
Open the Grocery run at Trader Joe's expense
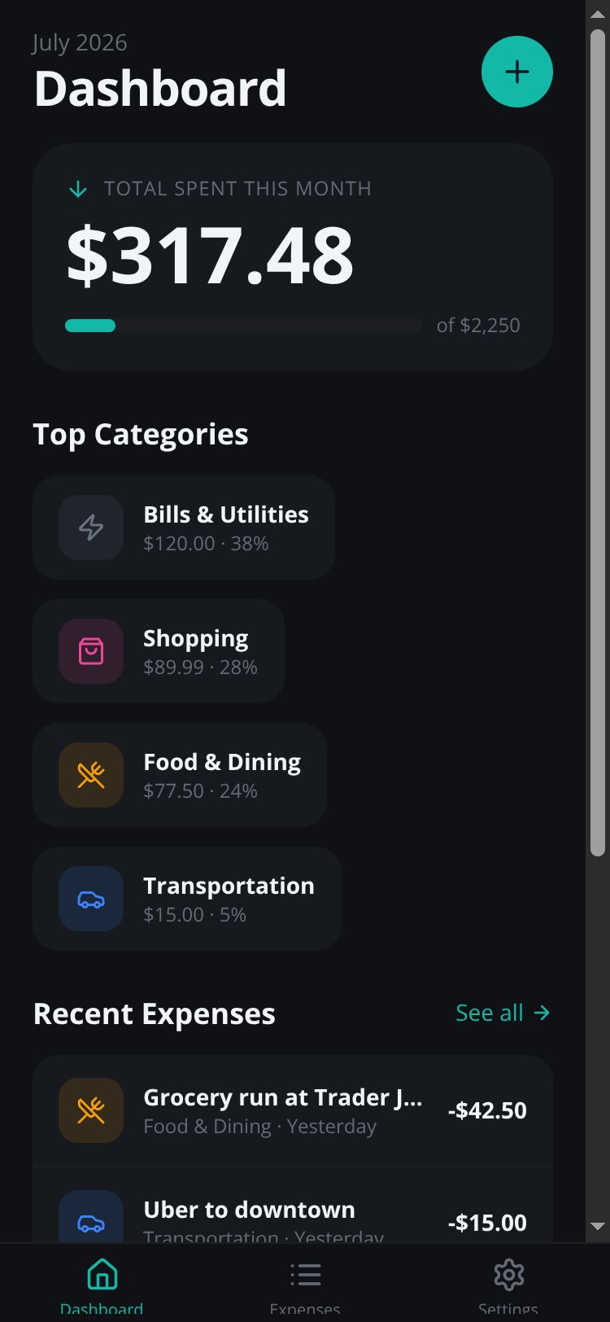pos(293,1110)
